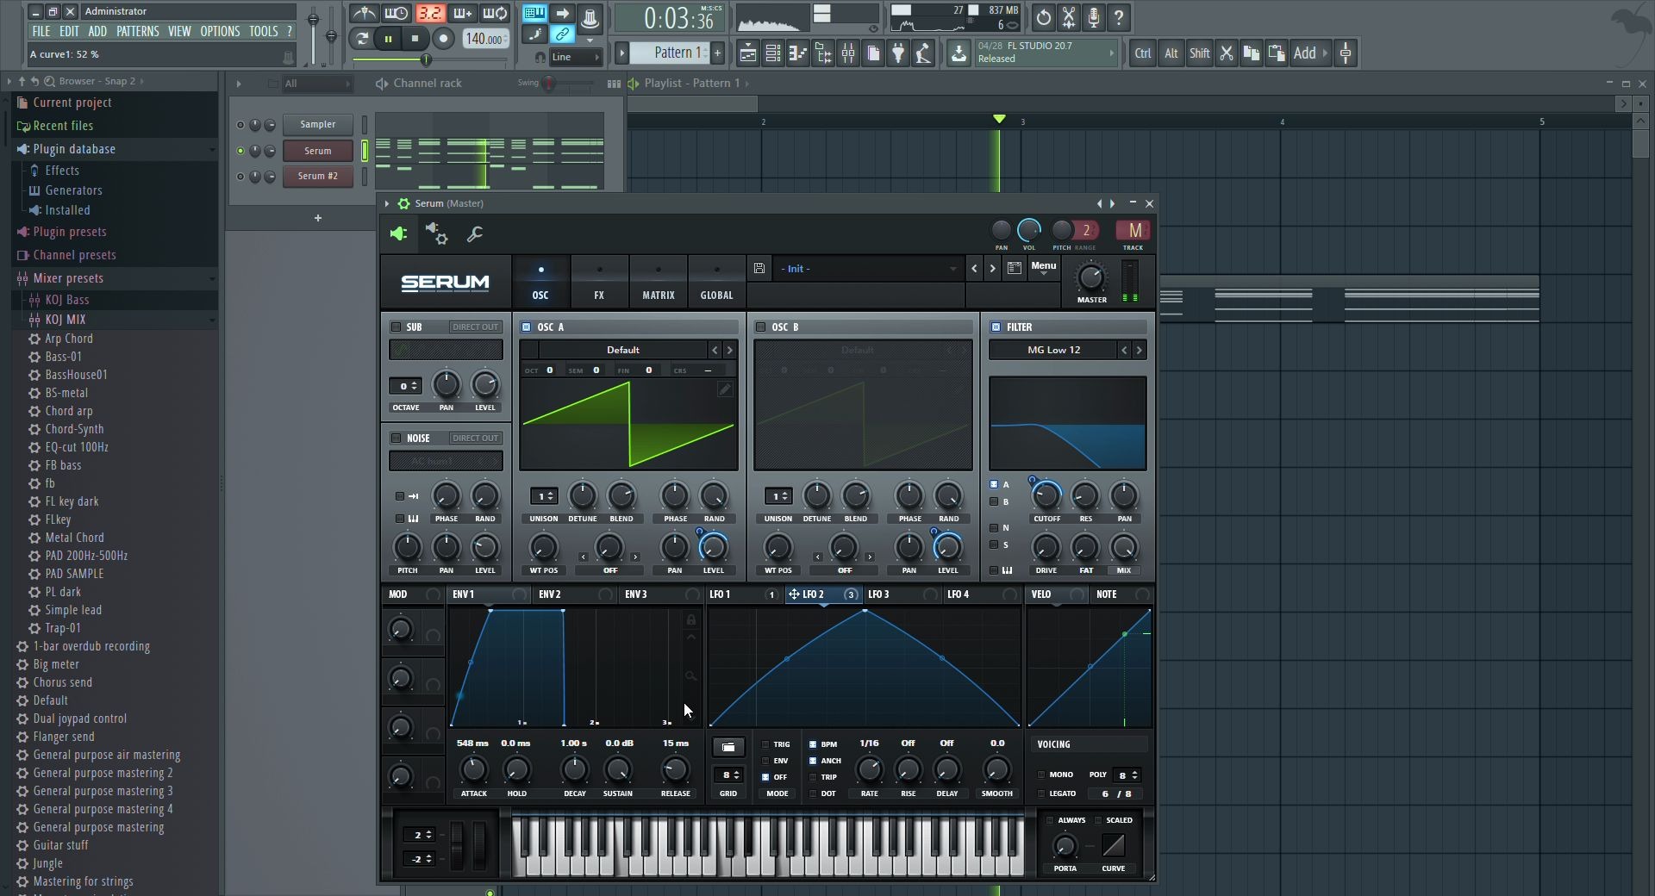Toggle the recording countdown button
Screen dimensions: 1655x896
point(429,13)
